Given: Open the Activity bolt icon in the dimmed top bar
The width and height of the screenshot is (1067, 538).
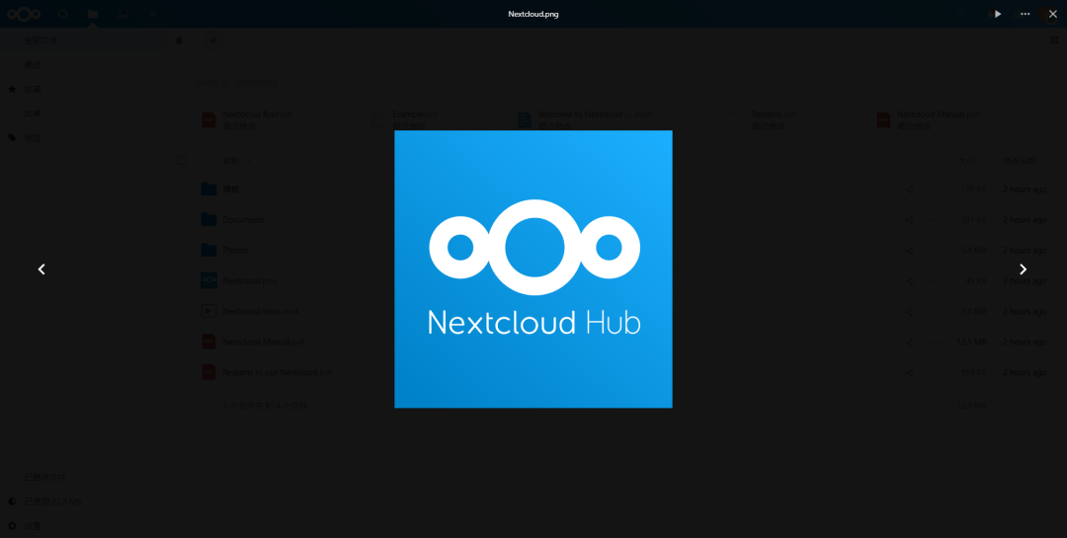Looking at the screenshot, I should pyautogui.click(x=152, y=14).
